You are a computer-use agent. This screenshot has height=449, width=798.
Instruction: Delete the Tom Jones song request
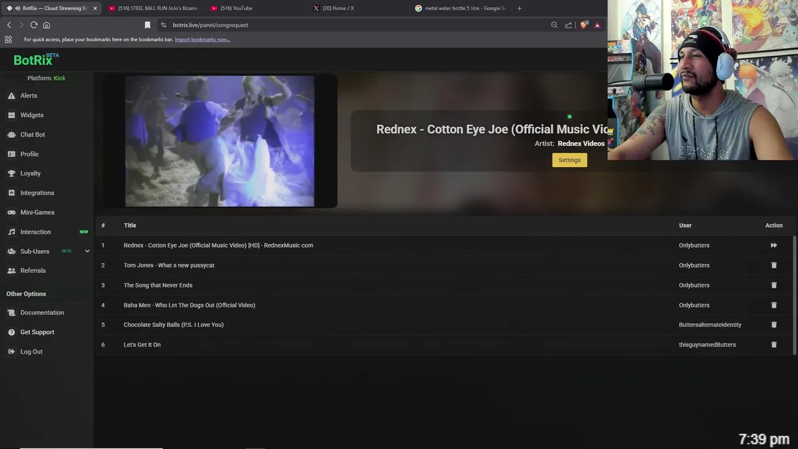tap(774, 265)
